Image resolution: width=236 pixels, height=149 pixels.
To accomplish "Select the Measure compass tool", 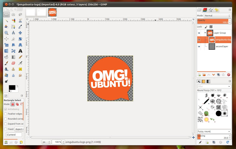I will pyautogui.click(x=13, y=33).
